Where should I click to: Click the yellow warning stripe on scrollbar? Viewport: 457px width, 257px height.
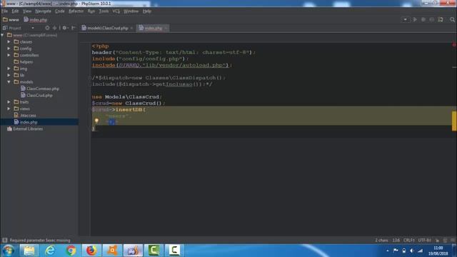click(x=454, y=121)
